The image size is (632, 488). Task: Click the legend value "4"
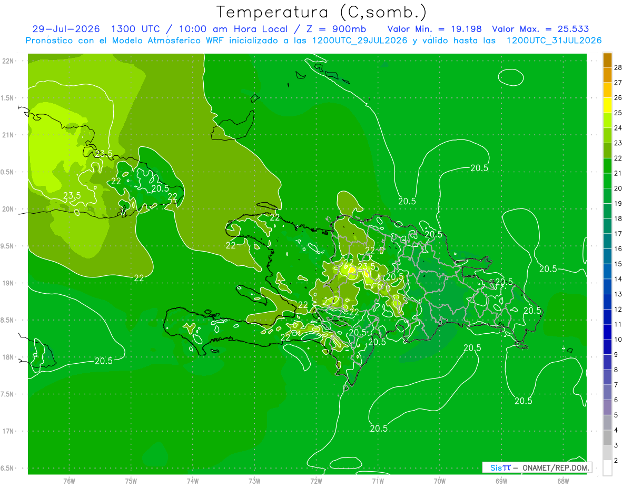tap(616, 431)
